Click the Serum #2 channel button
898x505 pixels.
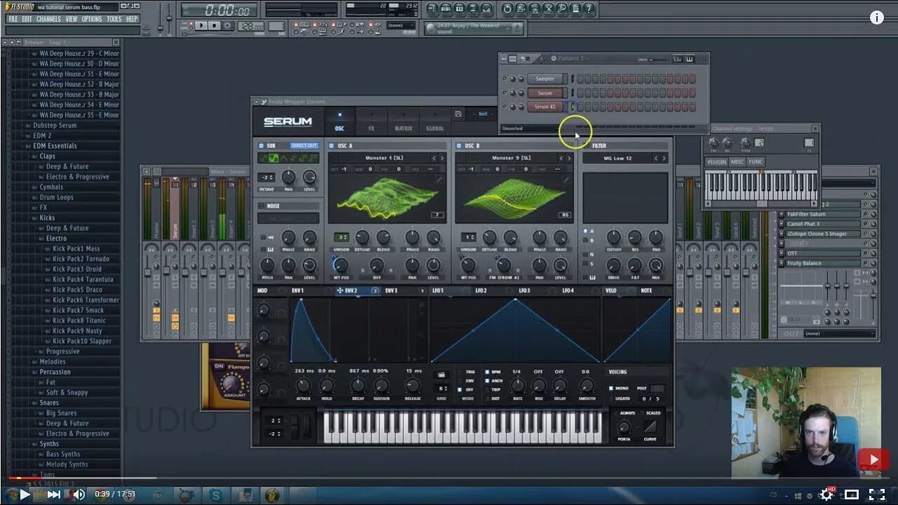(545, 107)
